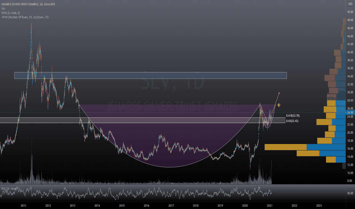This screenshot has height=209, width=355.
Task: Click the 8.00 price axis label
Action: point(350,181)
